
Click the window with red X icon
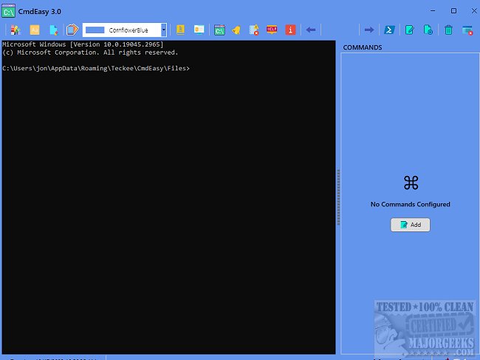coord(467,30)
